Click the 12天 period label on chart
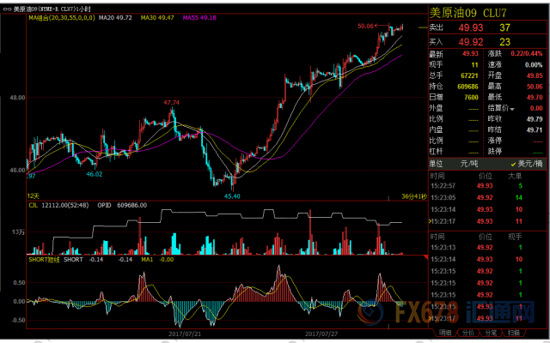Image resolution: width=550 pixels, height=343 pixels. [34, 196]
